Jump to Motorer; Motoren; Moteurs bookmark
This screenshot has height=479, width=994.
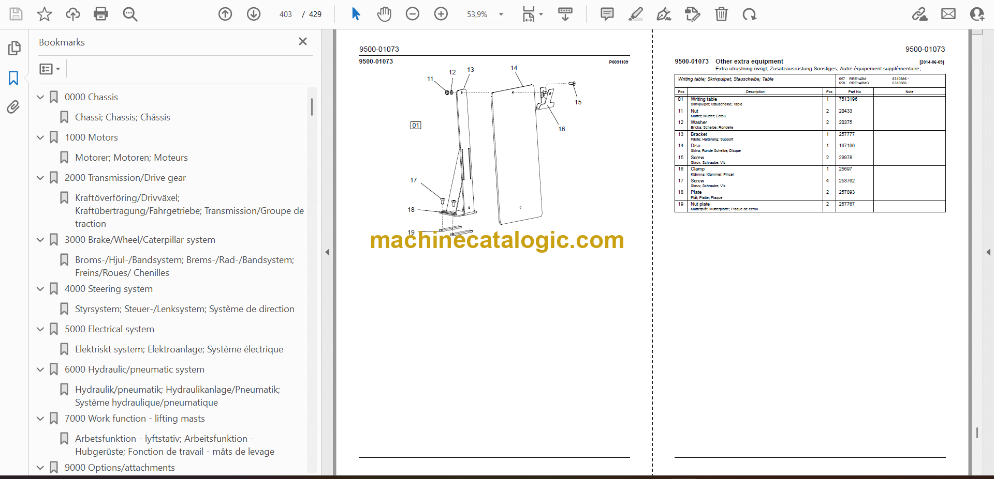click(131, 158)
